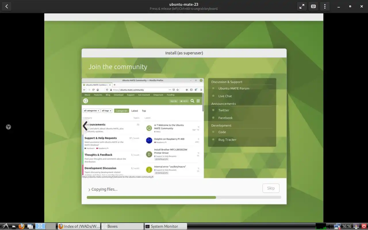The width and height of the screenshot is (368, 230).
Task: Minimize the Boxes window
Action: coord(339,6)
